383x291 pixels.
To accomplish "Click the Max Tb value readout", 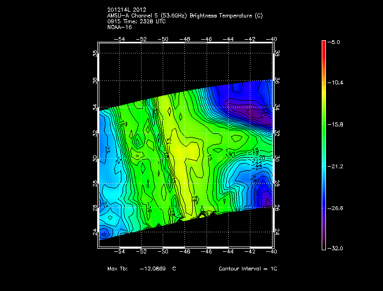I will [x=142, y=269].
